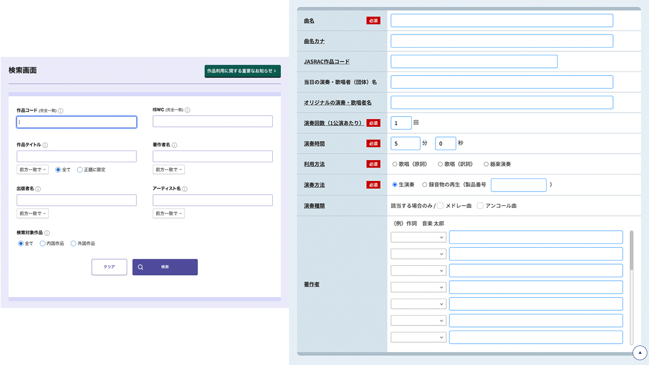
Task: Click info icon beside 著作者名
Action: point(174,145)
